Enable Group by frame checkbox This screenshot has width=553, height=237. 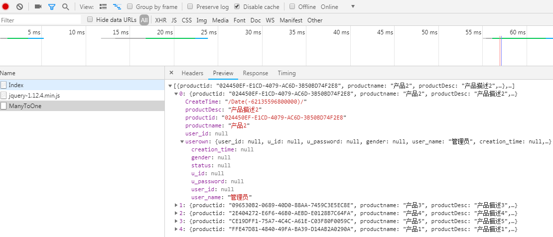(130, 6)
